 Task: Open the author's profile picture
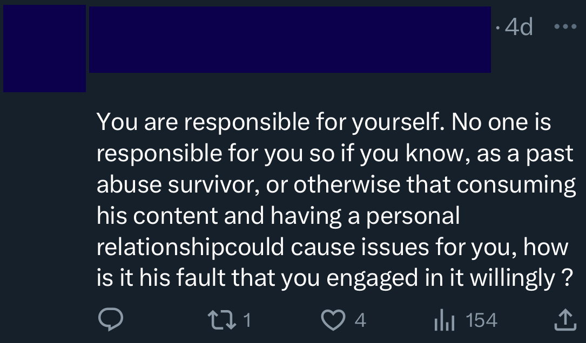point(44,49)
